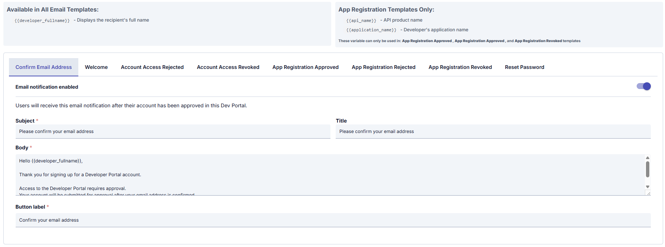
Task: Focus the Title text field
Action: click(493, 132)
